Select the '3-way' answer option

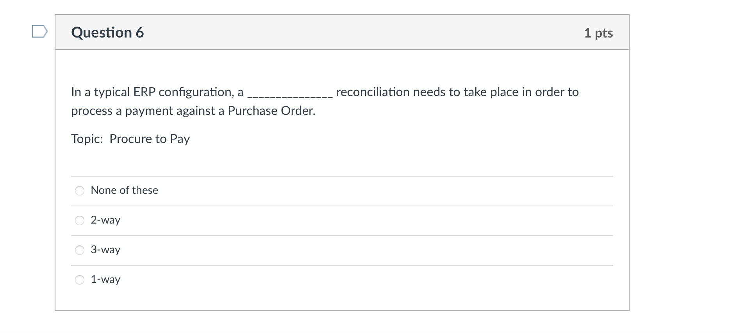pyautogui.click(x=79, y=250)
